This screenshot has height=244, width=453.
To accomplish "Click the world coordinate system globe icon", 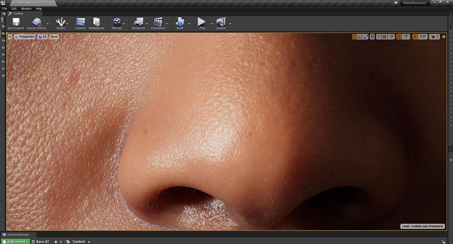I will click(372, 37).
